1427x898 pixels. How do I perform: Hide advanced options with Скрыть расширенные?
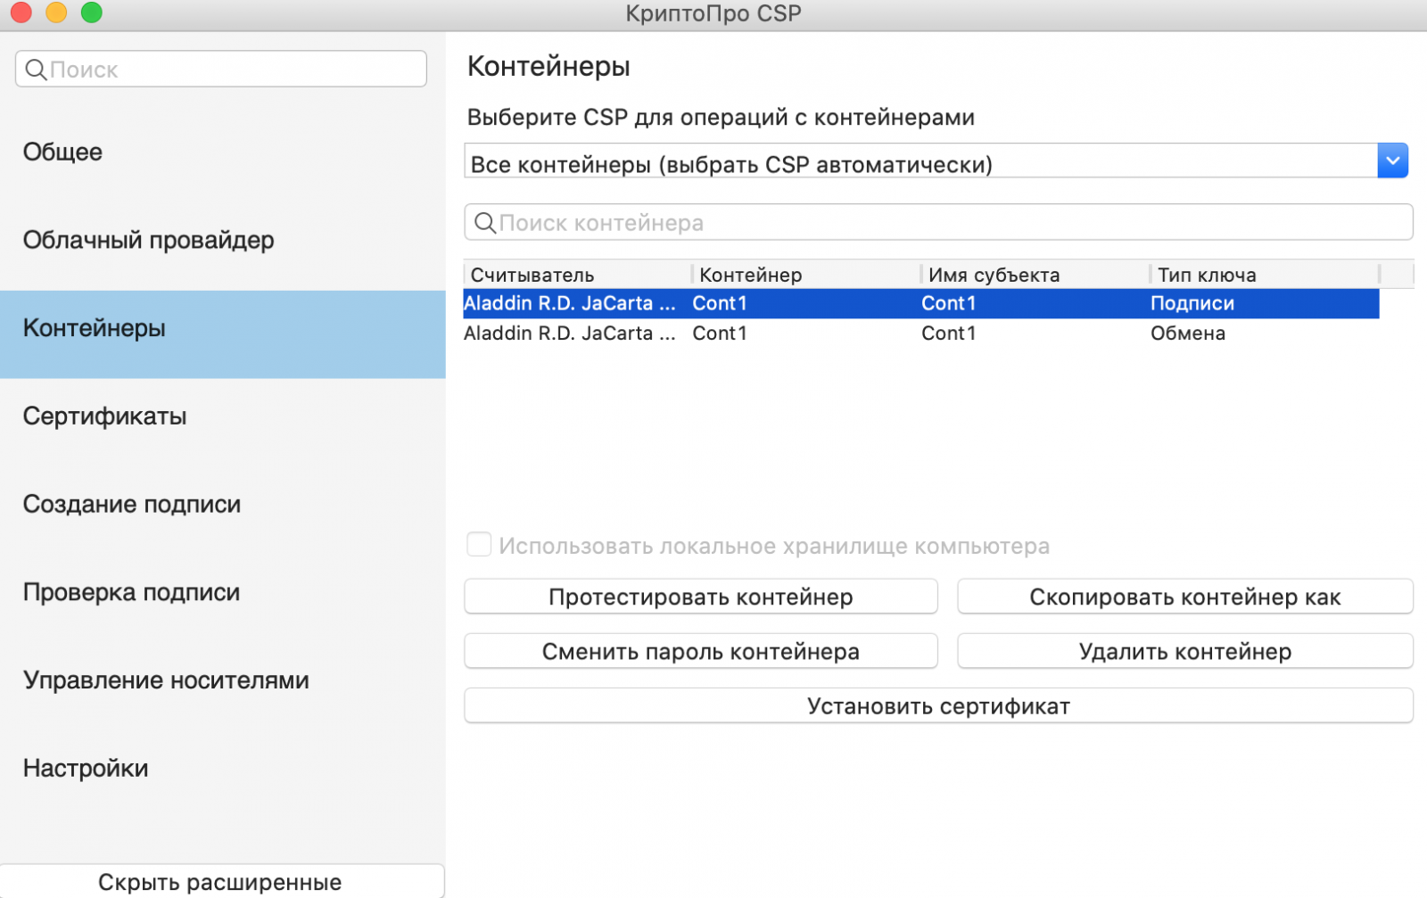pyautogui.click(x=220, y=882)
